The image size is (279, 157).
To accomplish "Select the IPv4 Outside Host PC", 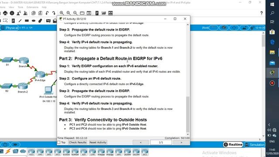I will (x=48, y=90).
